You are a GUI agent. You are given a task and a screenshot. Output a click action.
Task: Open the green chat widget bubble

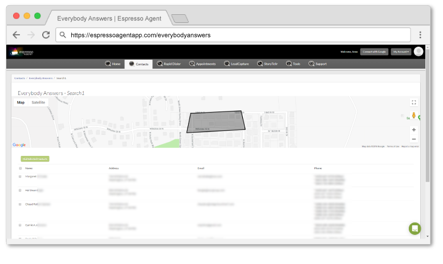coord(414,229)
